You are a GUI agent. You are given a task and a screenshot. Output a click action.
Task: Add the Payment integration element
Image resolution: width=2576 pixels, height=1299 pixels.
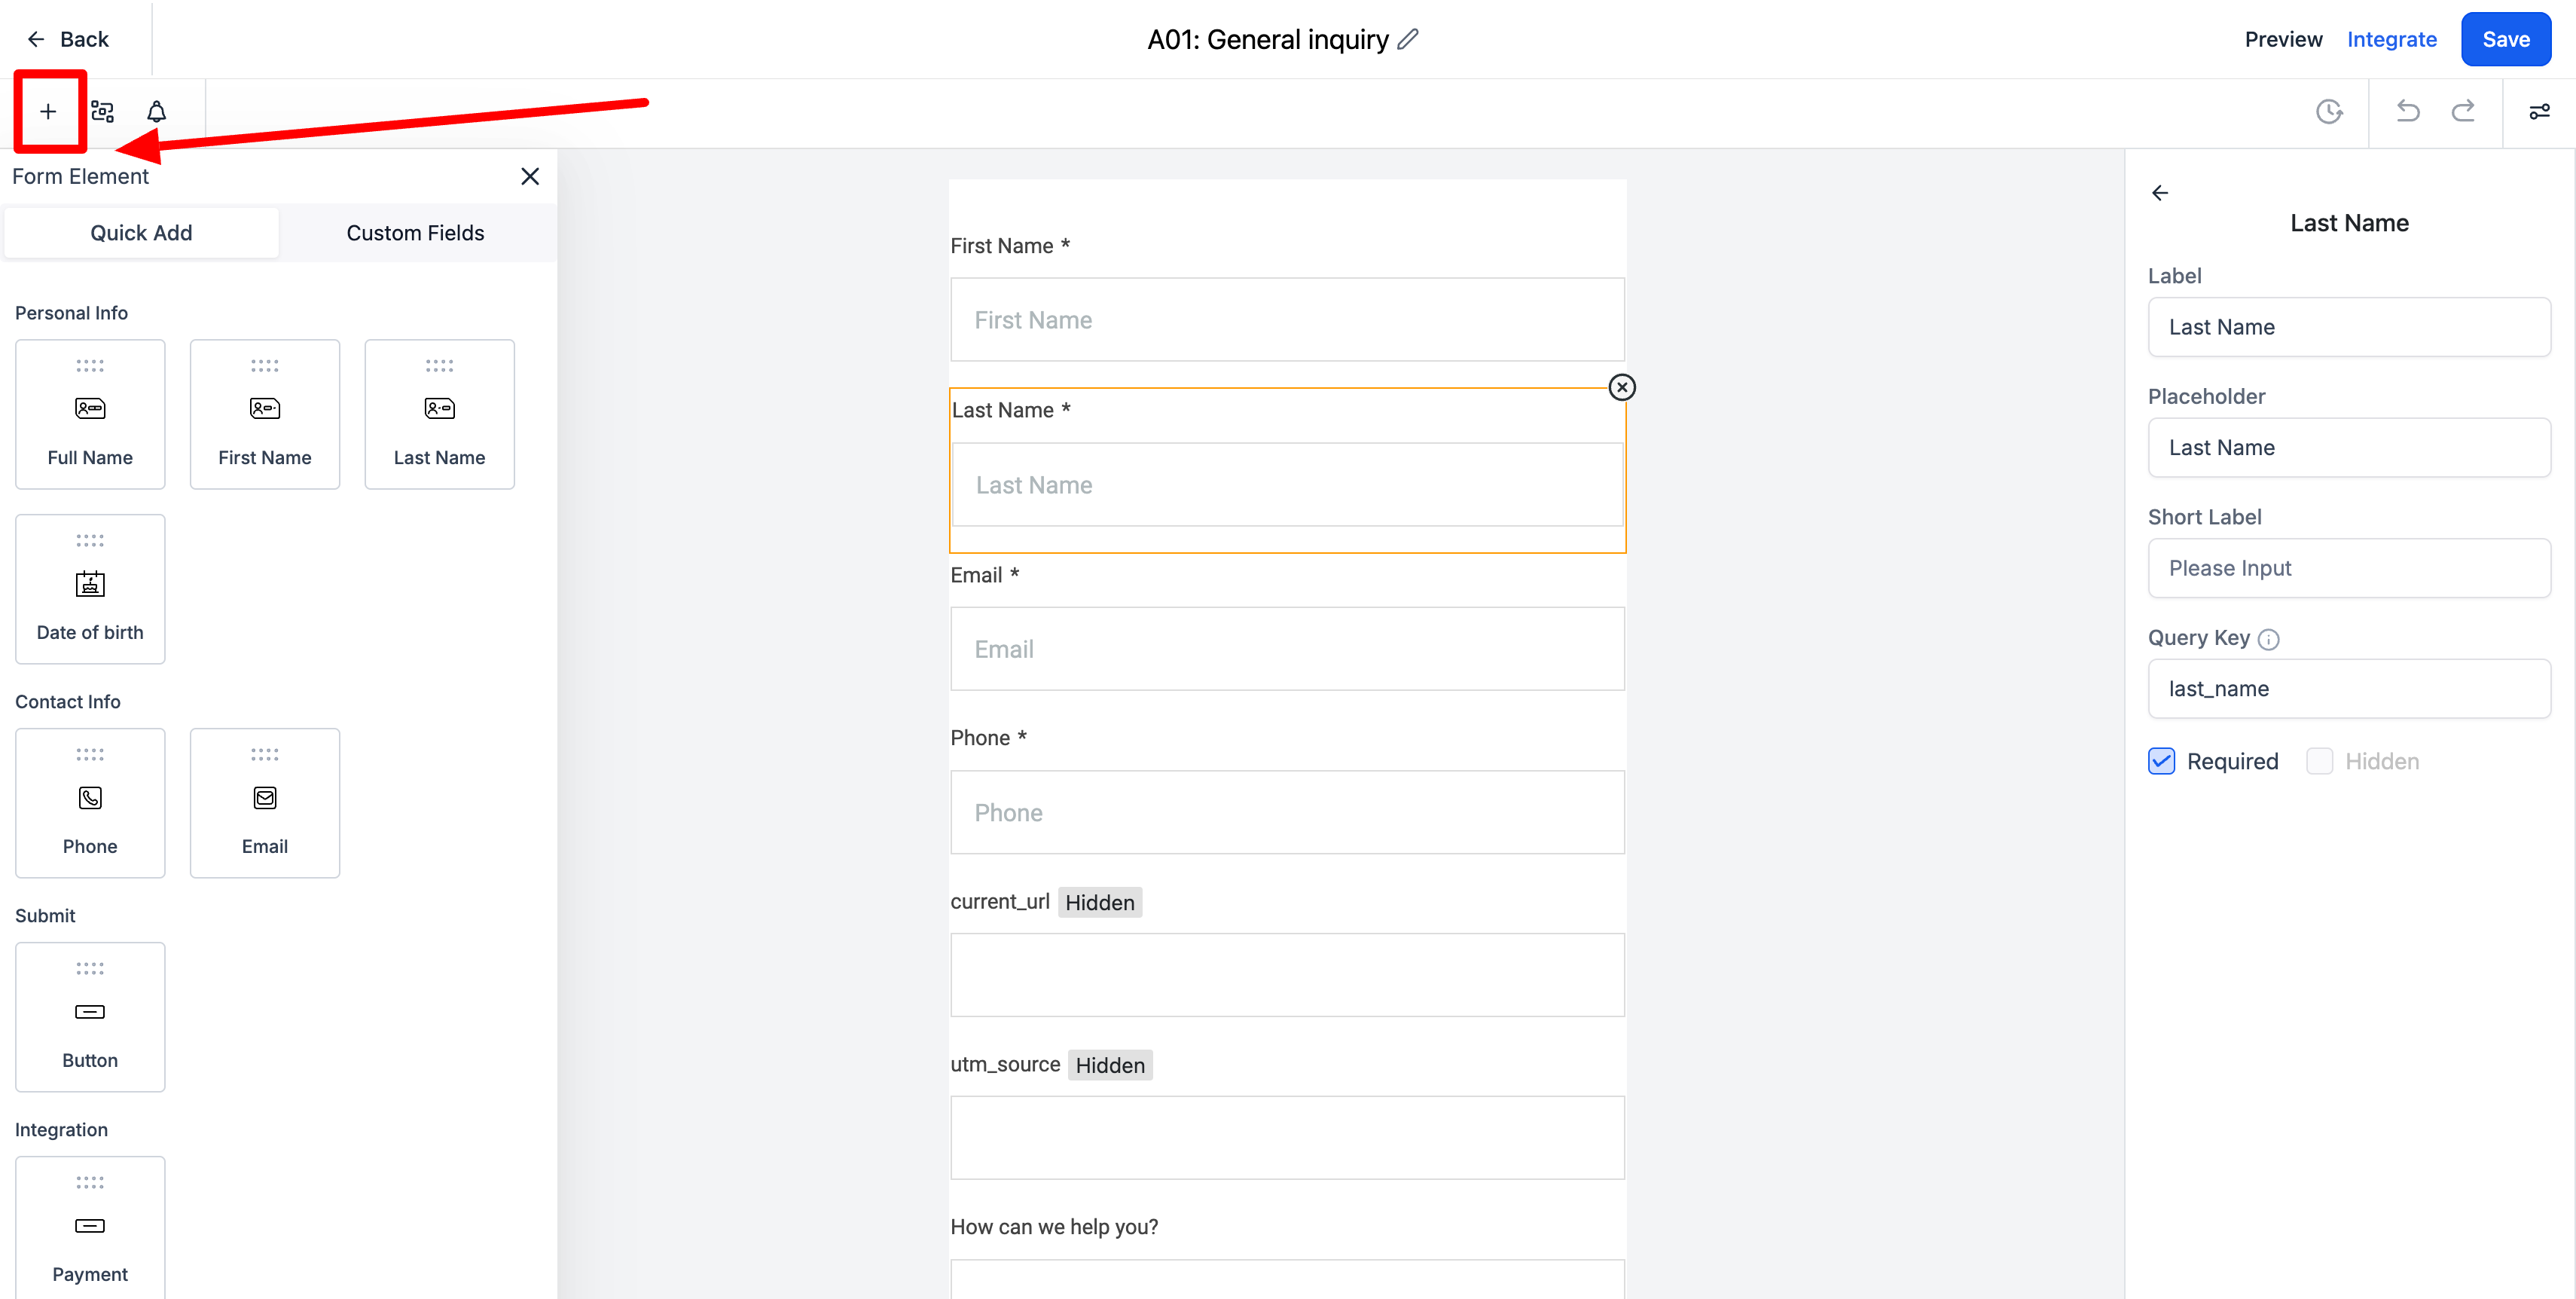pyautogui.click(x=90, y=1228)
